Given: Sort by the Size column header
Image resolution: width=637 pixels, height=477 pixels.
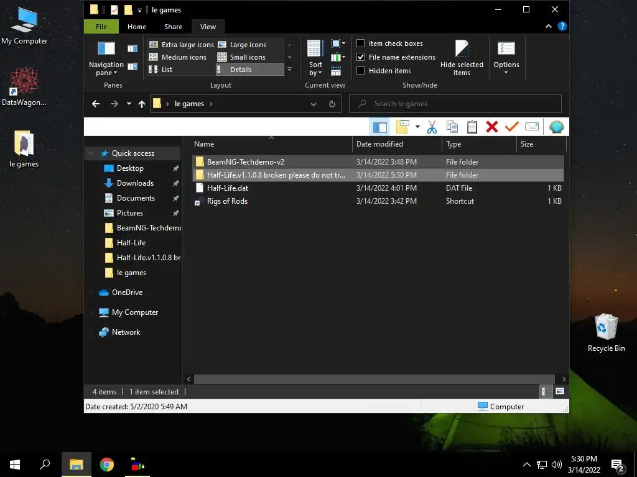Looking at the screenshot, I should click(x=541, y=144).
